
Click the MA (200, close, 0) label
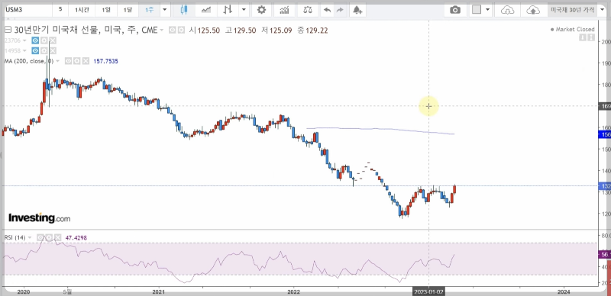tap(29, 61)
